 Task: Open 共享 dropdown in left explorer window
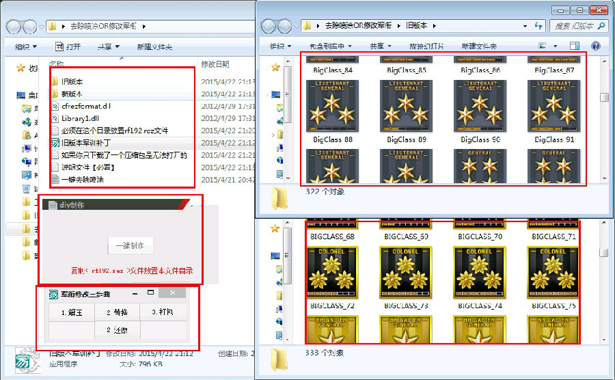tap(108, 46)
